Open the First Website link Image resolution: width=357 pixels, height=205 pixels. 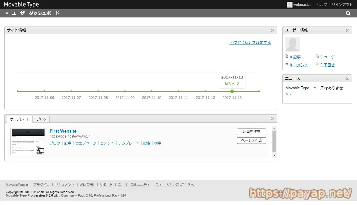[x=63, y=131]
